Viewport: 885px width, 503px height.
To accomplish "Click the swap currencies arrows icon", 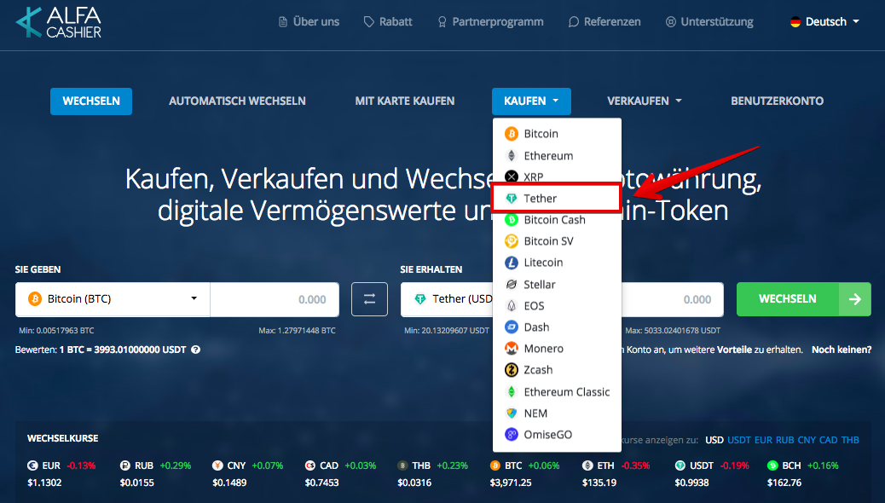I will (369, 299).
